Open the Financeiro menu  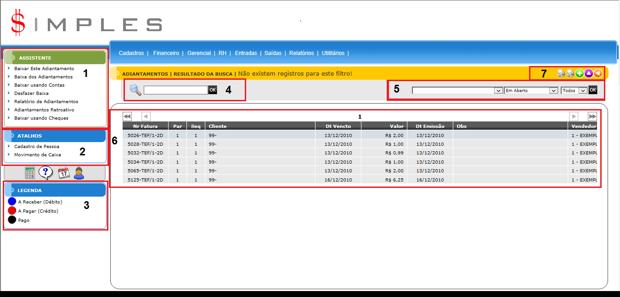click(x=166, y=53)
